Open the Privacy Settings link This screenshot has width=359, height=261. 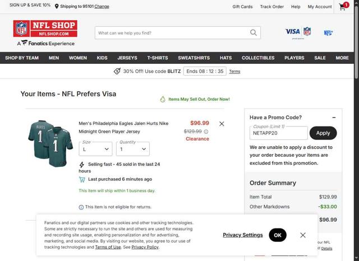(x=242, y=235)
